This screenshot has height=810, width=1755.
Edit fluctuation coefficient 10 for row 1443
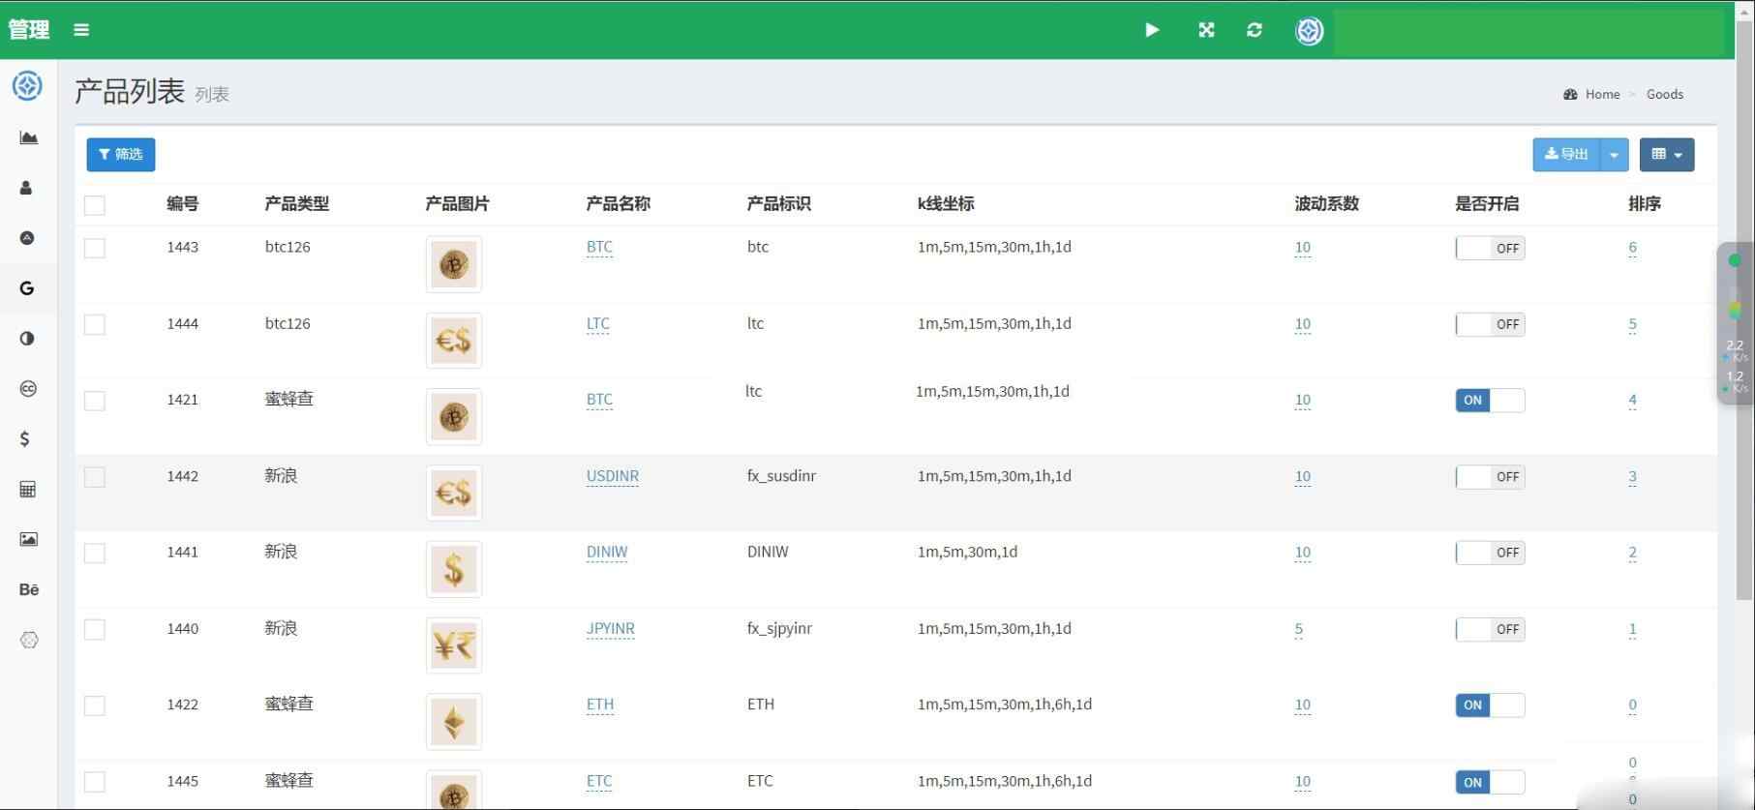tap(1303, 248)
